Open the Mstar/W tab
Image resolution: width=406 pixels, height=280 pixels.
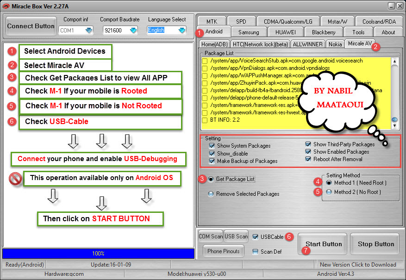(337, 21)
